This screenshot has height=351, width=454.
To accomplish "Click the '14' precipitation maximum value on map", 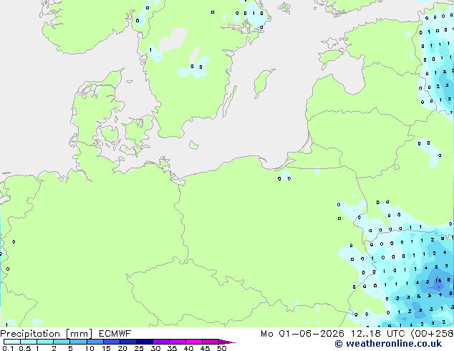I will [x=438, y=280].
